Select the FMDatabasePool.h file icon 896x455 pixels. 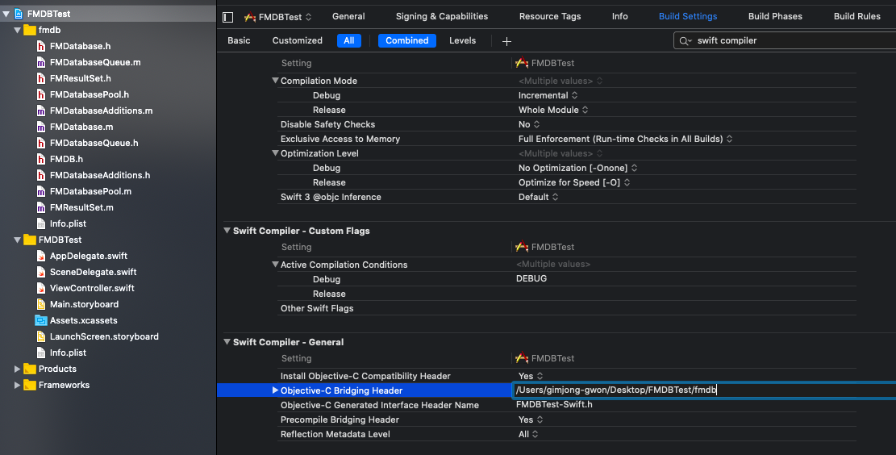click(x=41, y=94)
